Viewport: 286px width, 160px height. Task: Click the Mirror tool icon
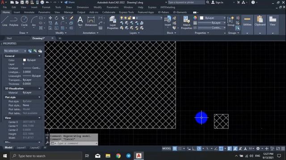tap(56, 23)
